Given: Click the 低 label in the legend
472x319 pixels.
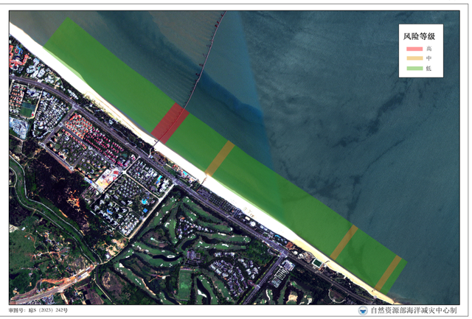Looking at the screenshot, I should pos(428,69).
